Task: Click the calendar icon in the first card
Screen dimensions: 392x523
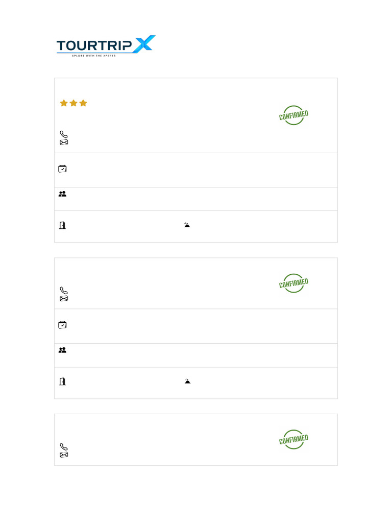Action: (x=62, y=169)
